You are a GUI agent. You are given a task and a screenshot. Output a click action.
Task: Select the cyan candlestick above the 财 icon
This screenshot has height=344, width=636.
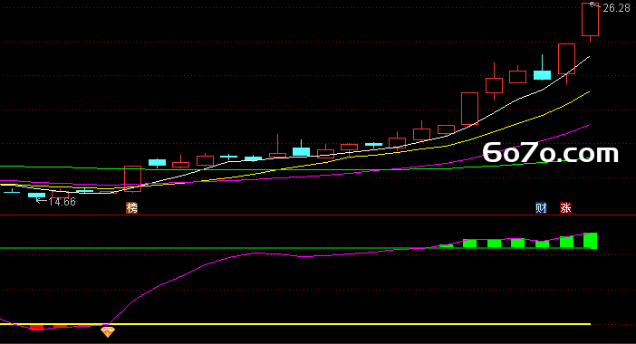(543, 74)
